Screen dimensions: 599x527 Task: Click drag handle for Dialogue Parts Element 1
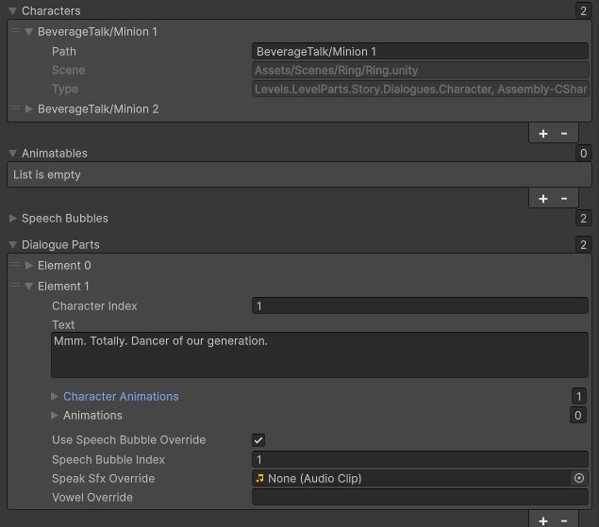pos(15,287)
